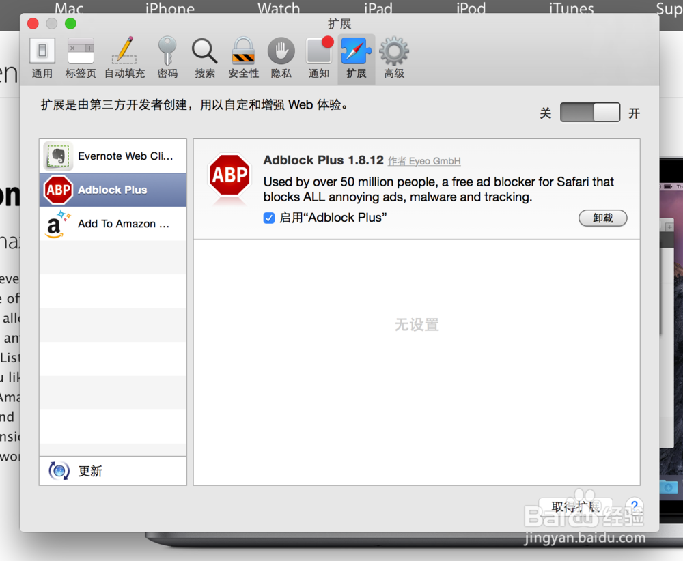Close the preferences window with red button
Viewport: 683px width, 561px height.
(33, 23)
